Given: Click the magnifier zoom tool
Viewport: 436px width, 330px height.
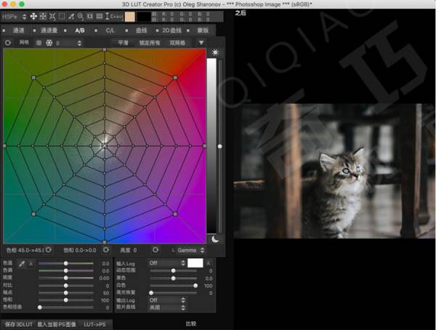Looking at the screenshot, I should click(x=80, y=15).
